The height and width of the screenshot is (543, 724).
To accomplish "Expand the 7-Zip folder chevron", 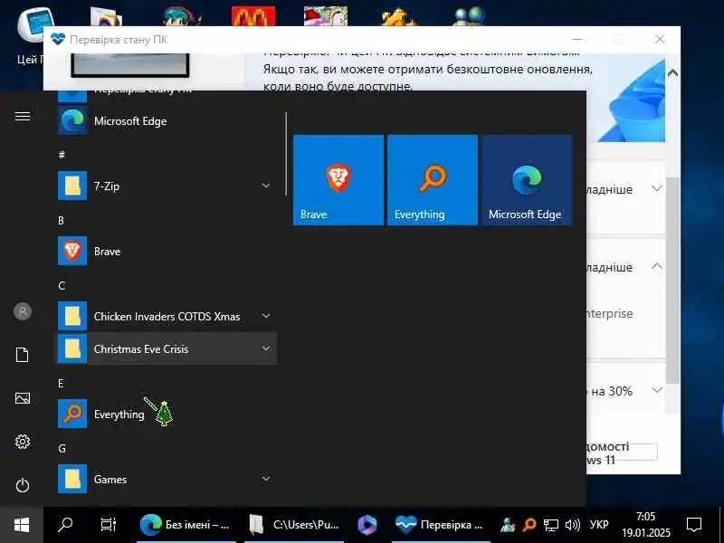I will click(x=266, y=186).
